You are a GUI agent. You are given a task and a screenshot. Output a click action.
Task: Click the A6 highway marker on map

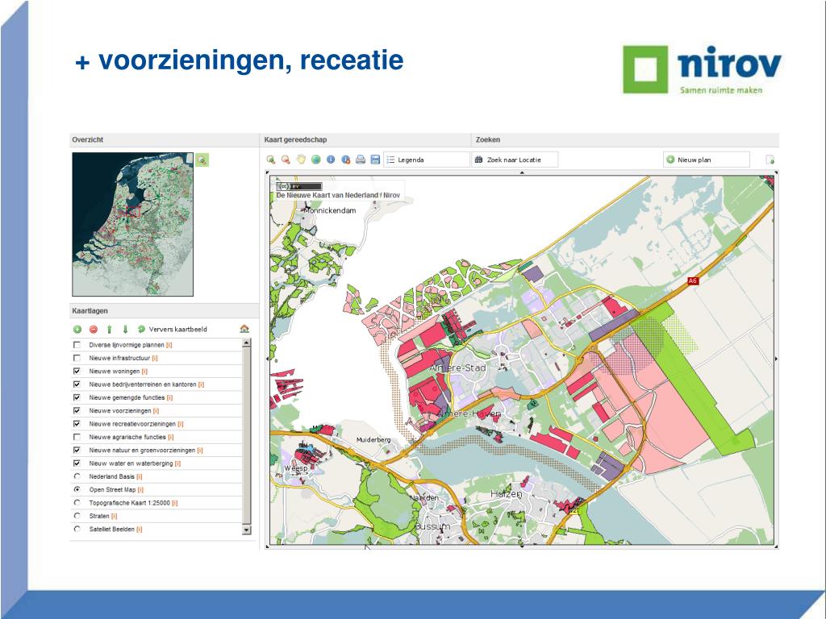point(693,281)
